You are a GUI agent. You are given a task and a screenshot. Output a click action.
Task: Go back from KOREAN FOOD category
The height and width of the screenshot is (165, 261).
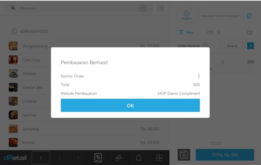point(14,31)
